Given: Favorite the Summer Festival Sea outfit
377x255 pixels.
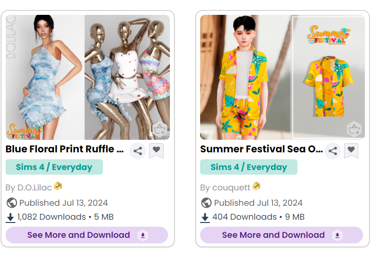Looking at the screenshot, I should 351,150.
